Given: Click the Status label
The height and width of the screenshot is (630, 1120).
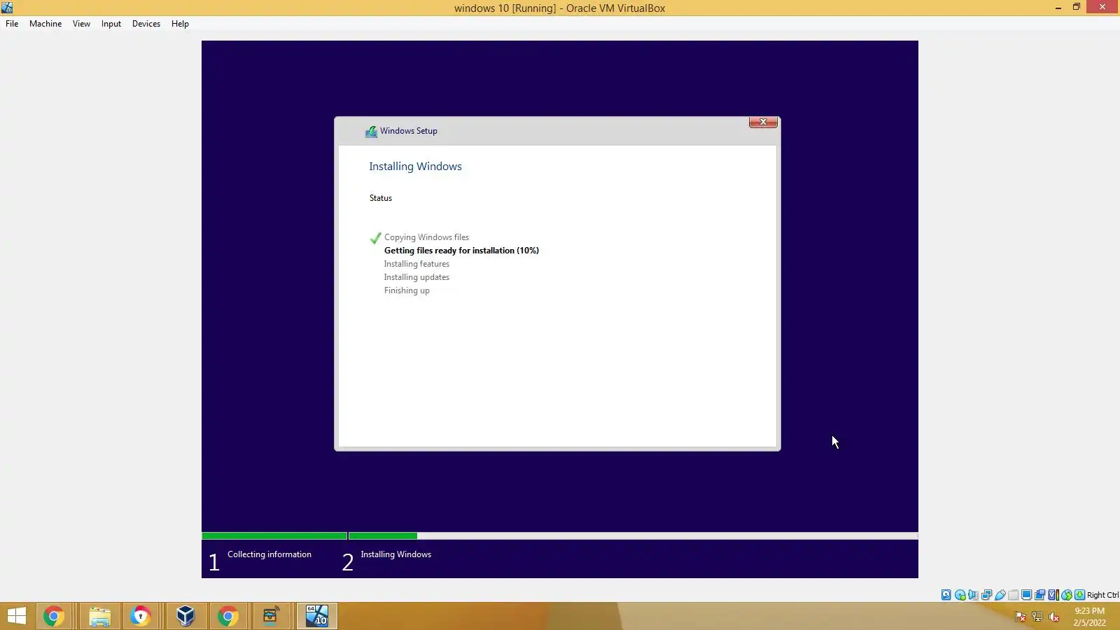Looking at the screenshot, I should point(381,198).
